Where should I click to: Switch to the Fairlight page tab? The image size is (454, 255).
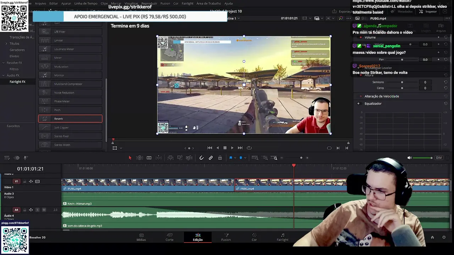click(283, 237)
